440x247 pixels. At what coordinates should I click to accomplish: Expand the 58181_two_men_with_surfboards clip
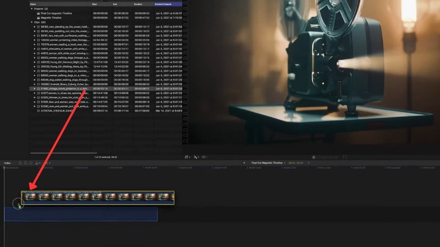click(35, 36)
